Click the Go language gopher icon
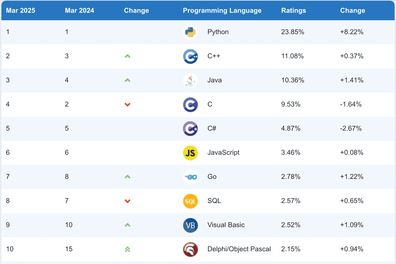The height and width of the screenshot is (264, 396). [x=190, y=177]
